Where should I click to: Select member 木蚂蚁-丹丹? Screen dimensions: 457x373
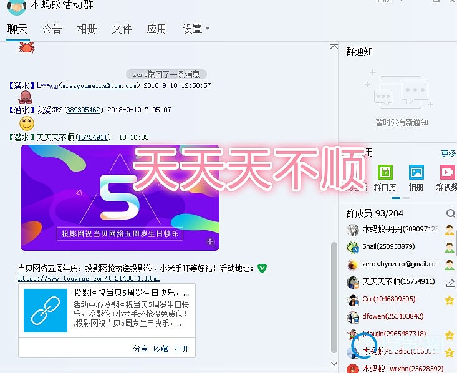click(x=400, y=229)
